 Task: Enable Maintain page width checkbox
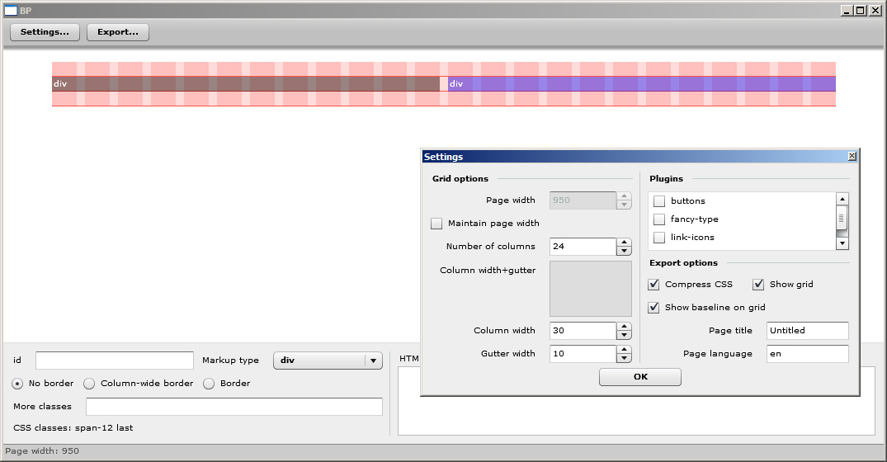click(436, 224)
